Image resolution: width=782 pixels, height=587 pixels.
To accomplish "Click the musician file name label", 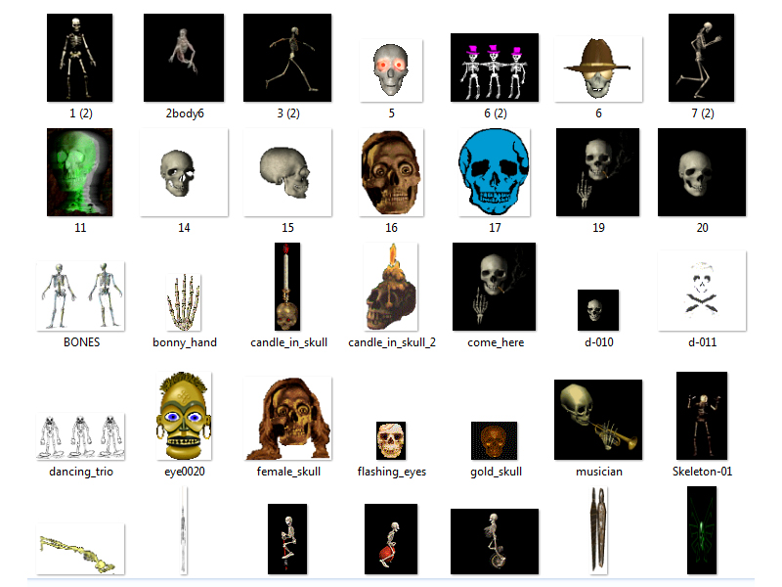I will pyautogui.click(x=599, y=472).
